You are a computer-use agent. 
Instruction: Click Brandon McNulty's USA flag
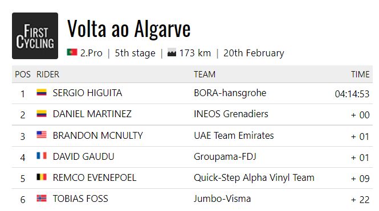[x=42, y=135]
